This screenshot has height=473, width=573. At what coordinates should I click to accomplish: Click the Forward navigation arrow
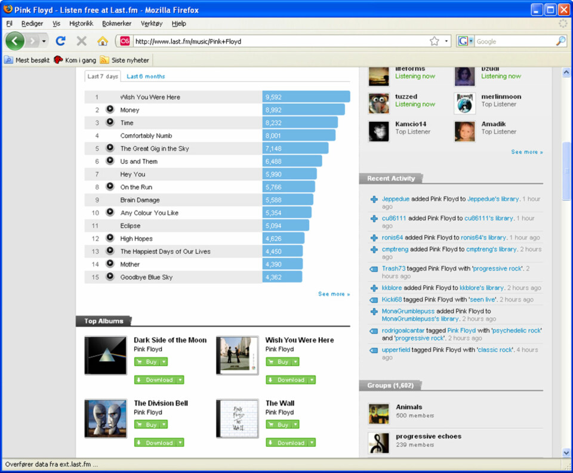tap(32, 41)
